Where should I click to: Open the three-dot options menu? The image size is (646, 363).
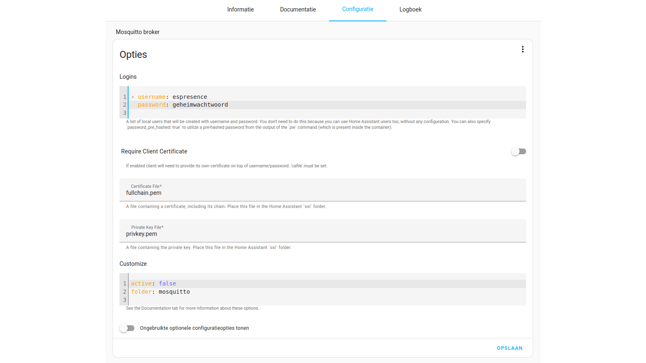(522, 49)
